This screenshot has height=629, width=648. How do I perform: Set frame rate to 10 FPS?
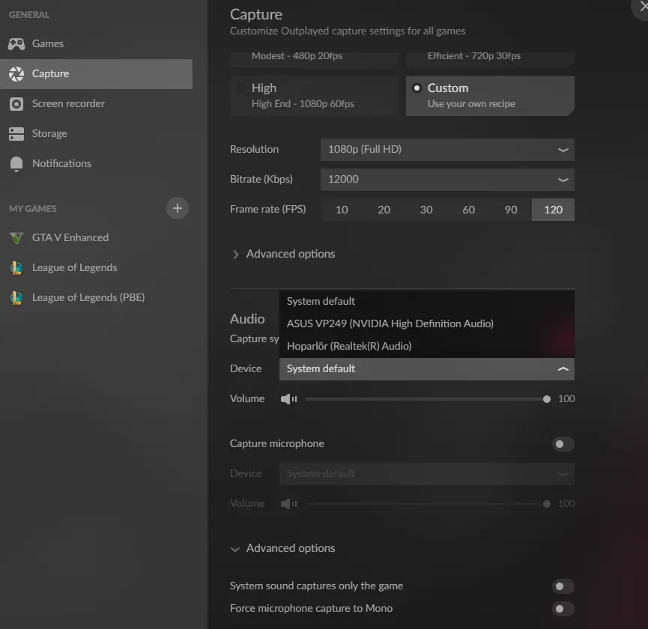342,210
